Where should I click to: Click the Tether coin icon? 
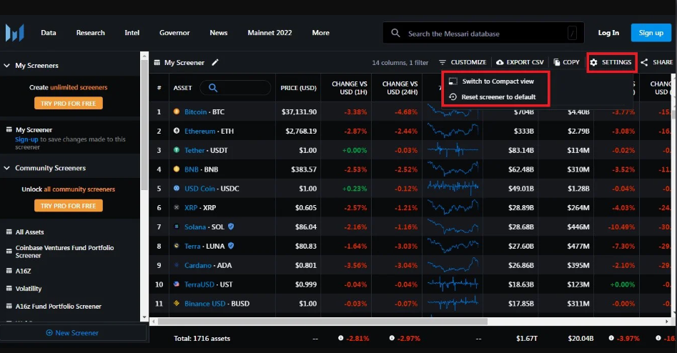click(x=176, y=150)
